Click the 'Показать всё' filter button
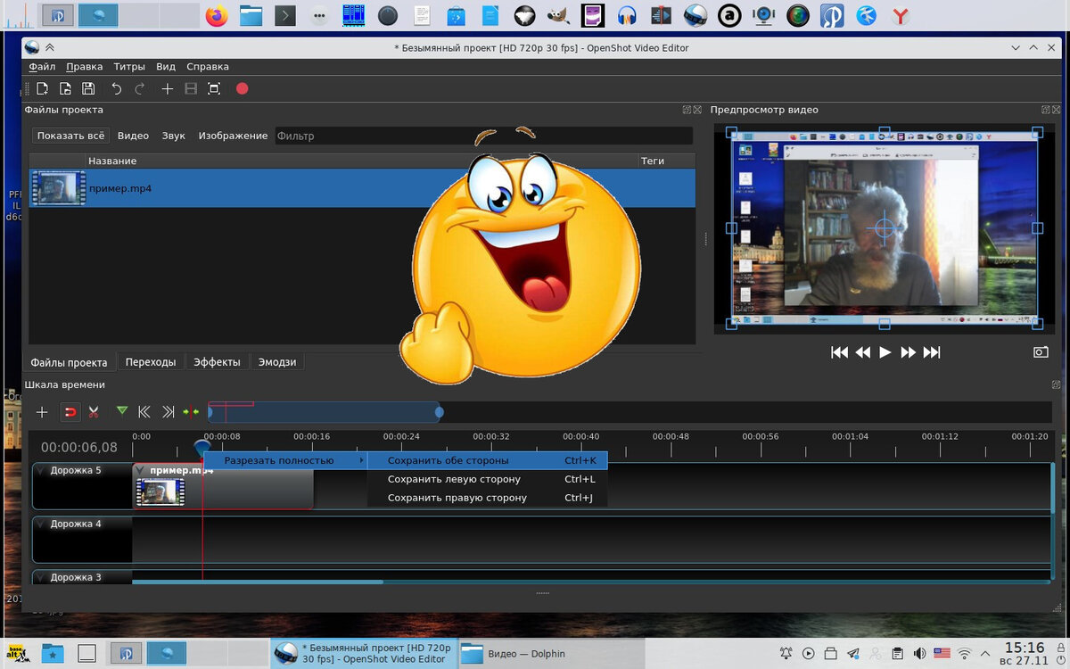 point(70,136)
